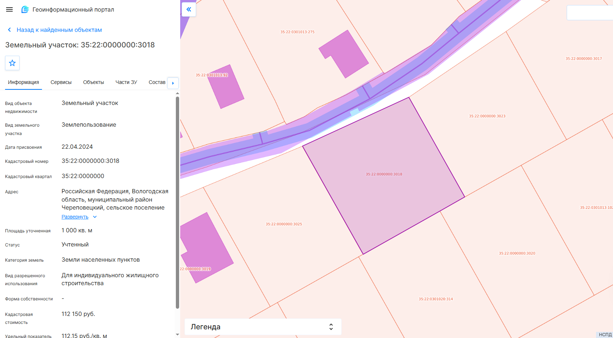Click the chevron beside Развернуть
613x338 pixels.
point(95,217)
